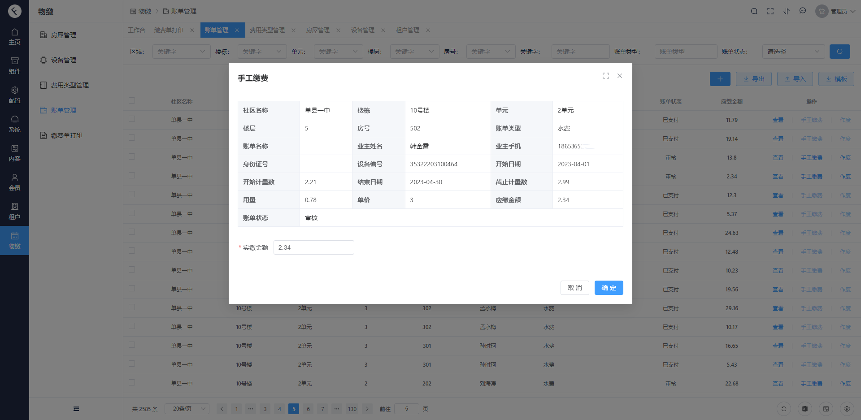This screenshot has height=420, width=861.
Task: Open the chat message icon in header
Action: tap(803, 11)
